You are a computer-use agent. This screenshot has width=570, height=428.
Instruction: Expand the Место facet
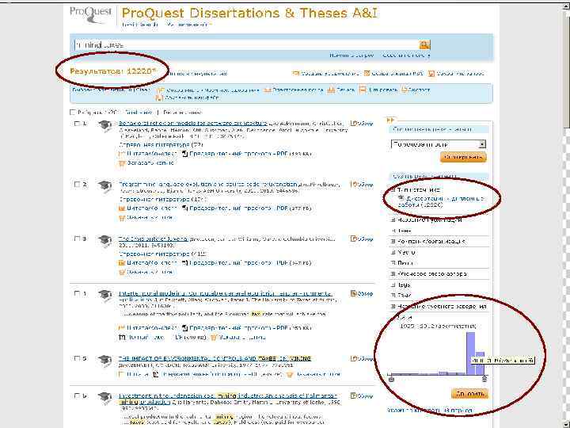(393, 252)
